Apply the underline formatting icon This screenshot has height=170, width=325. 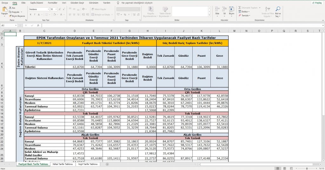click(39, 15)
